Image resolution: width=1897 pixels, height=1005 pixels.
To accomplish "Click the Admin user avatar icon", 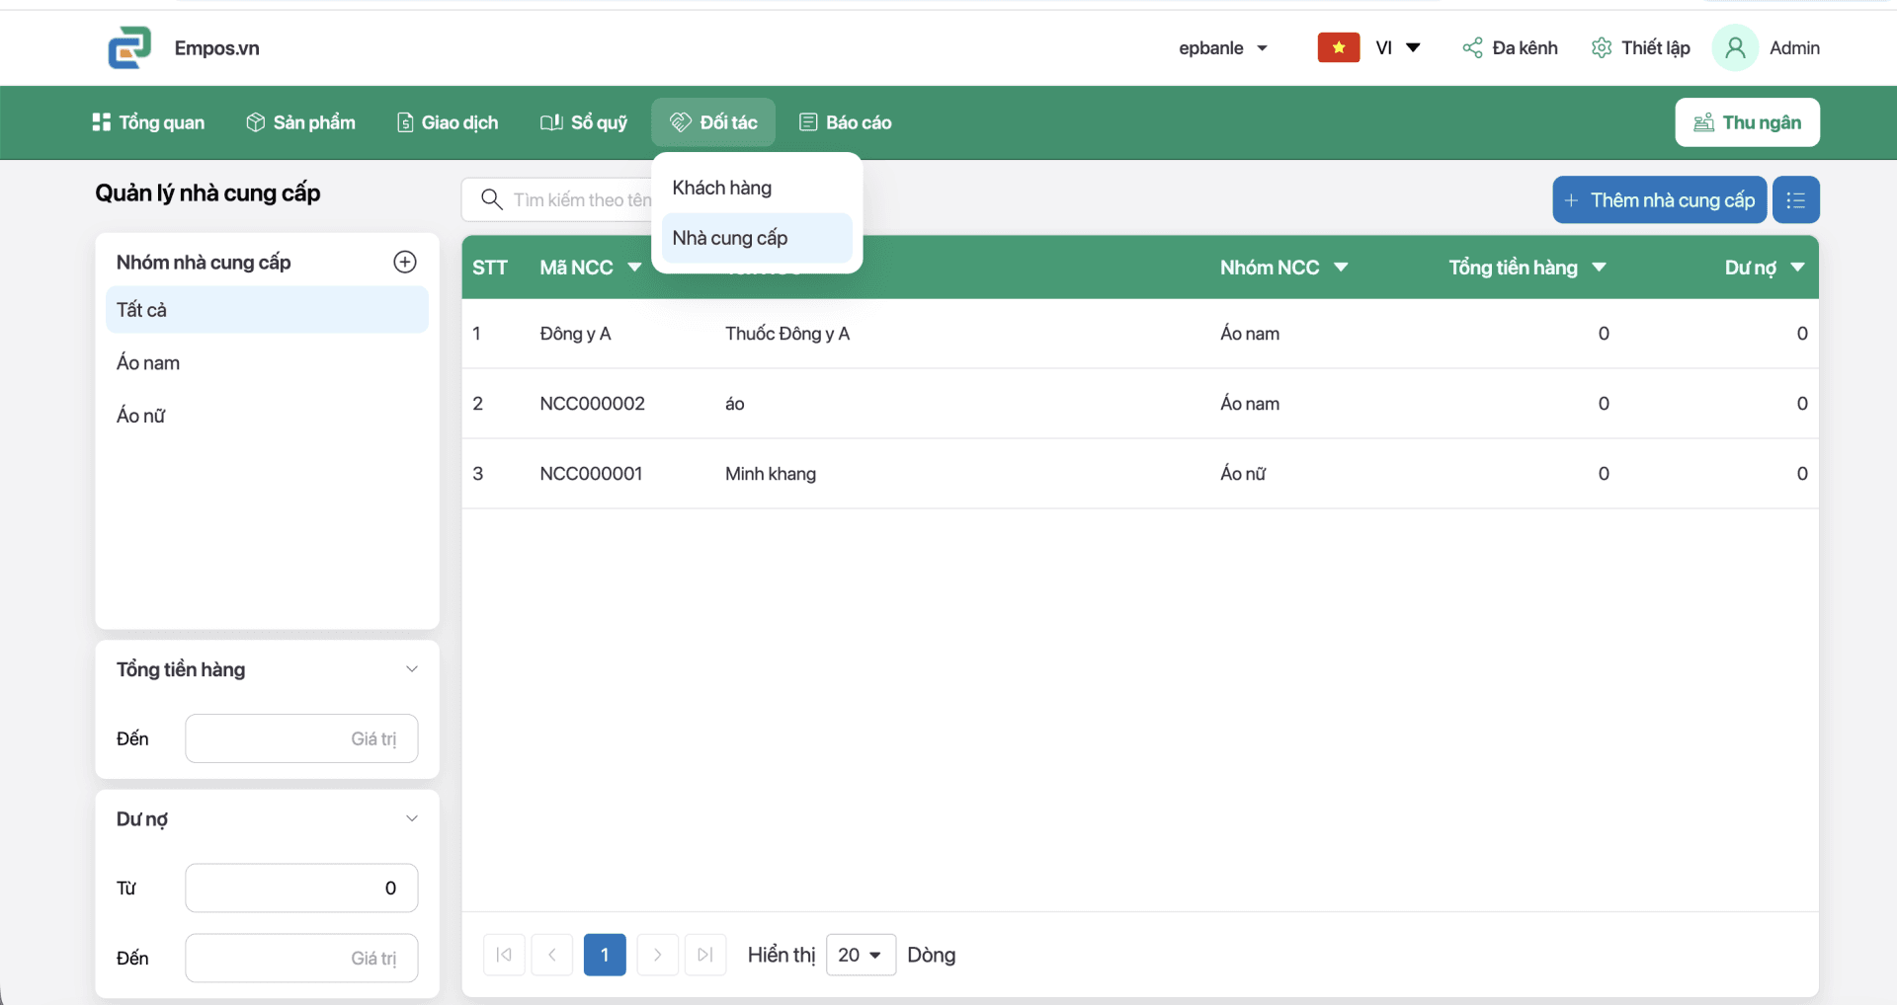I will tap(1735, 47).
